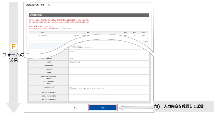Click the 添付ファイル3 attachment field

pos(109,100)
